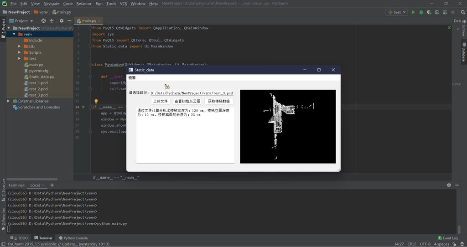The height and width of the screenshot is (247, 467).
Task: Click the 获取楼梯数据 button
Action: pyautogui.click(x=219, y=101)
